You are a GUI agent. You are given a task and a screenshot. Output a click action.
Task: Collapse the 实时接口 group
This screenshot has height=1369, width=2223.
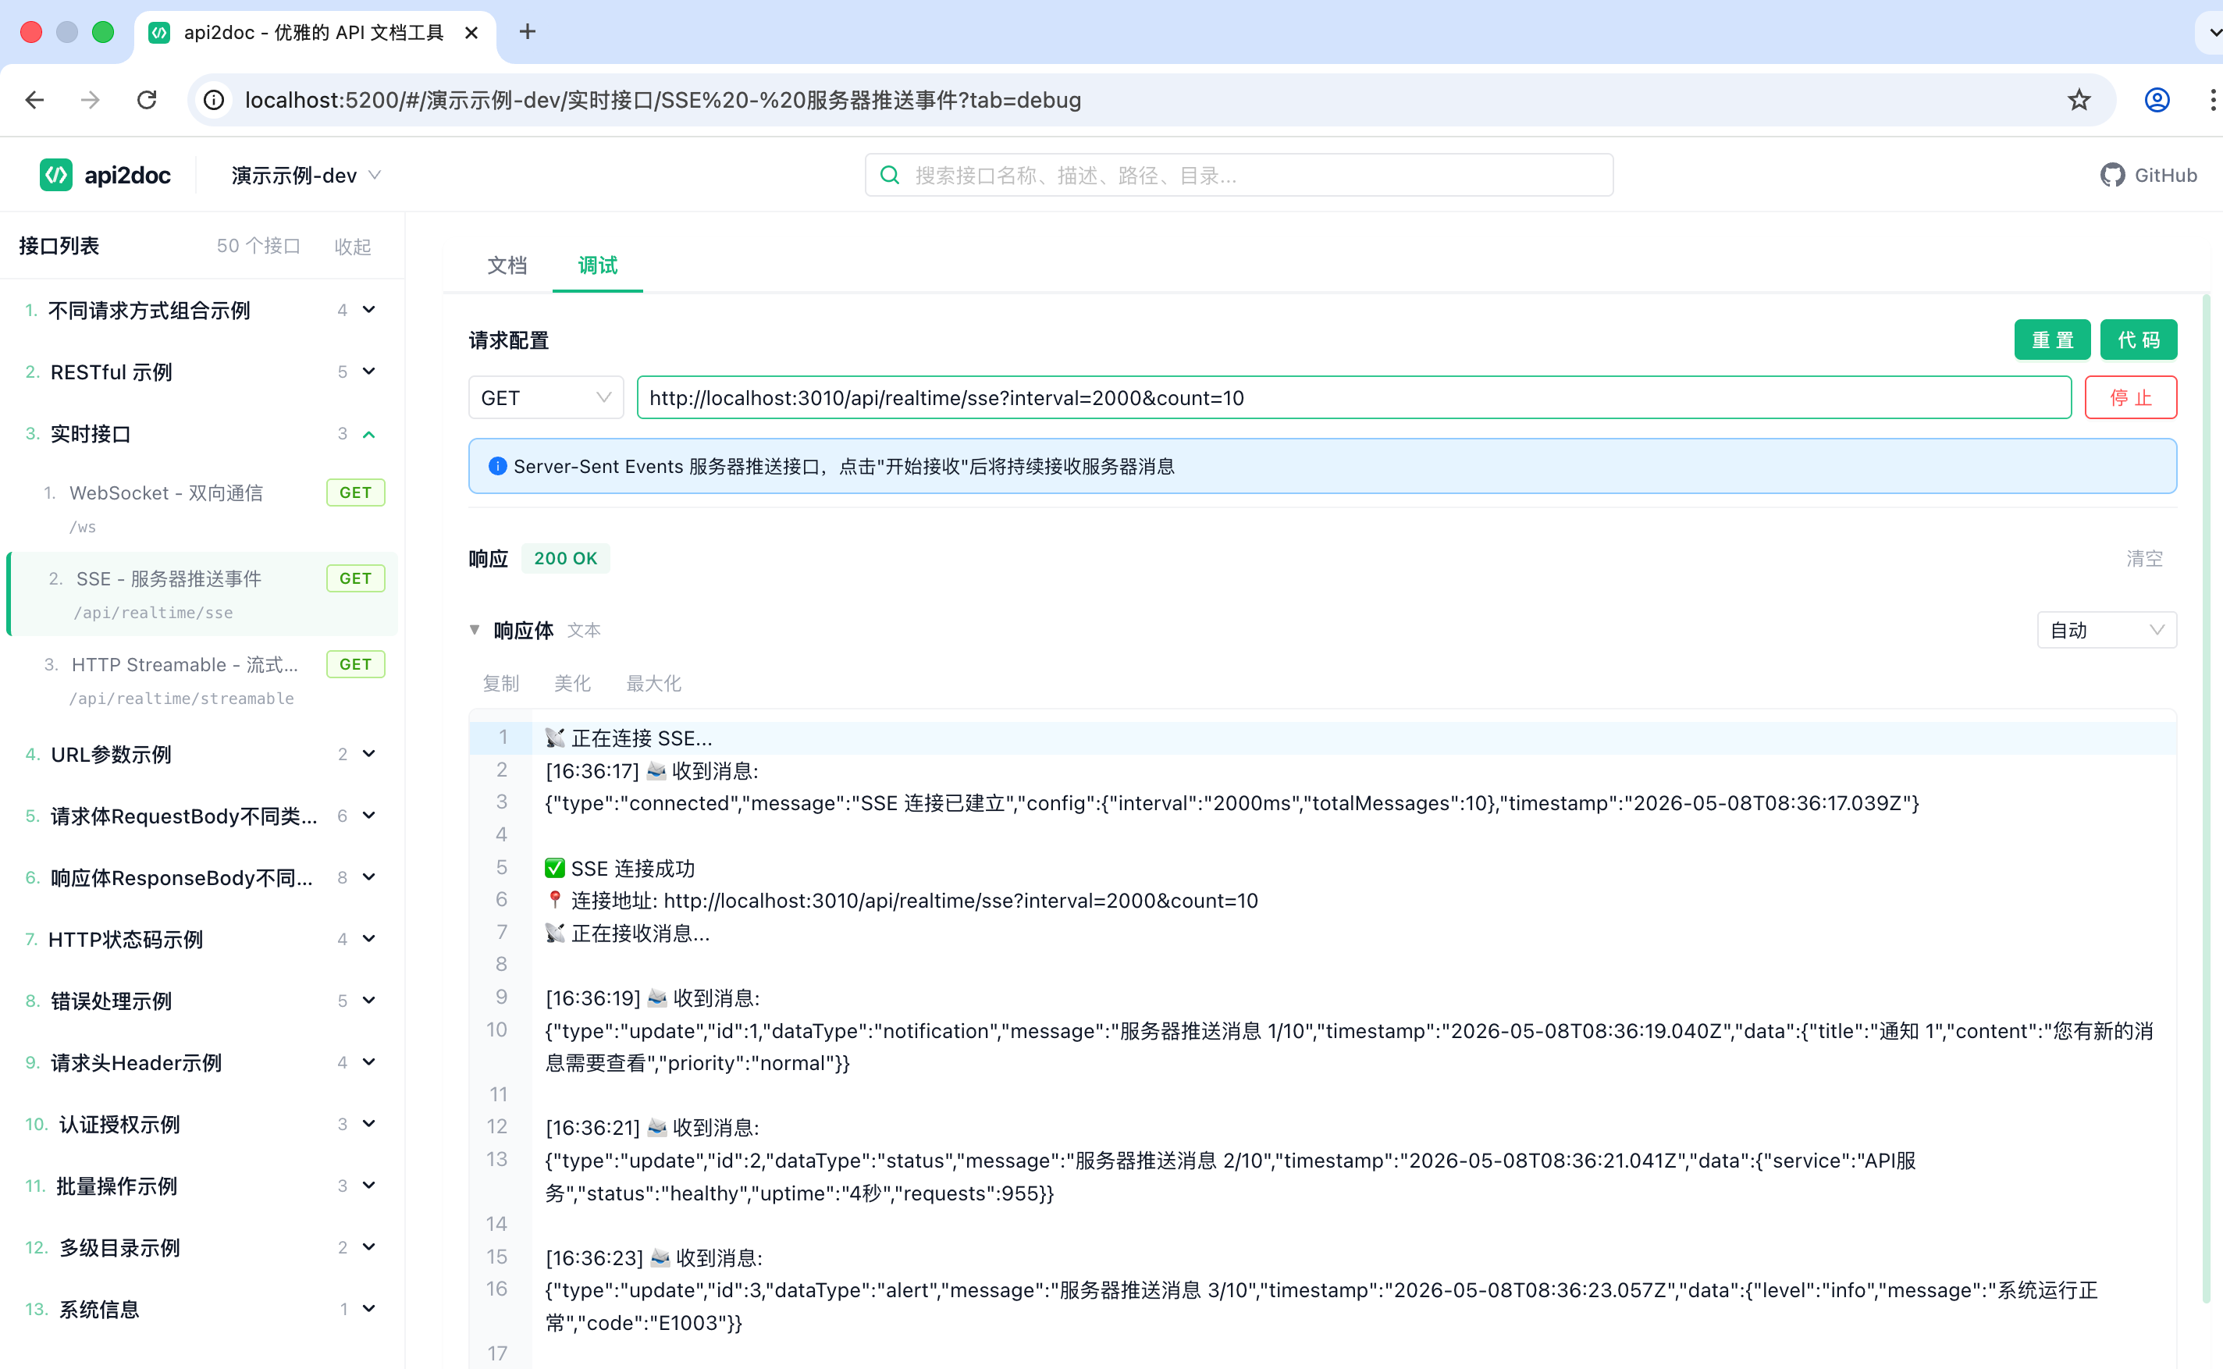pos(368,434)
